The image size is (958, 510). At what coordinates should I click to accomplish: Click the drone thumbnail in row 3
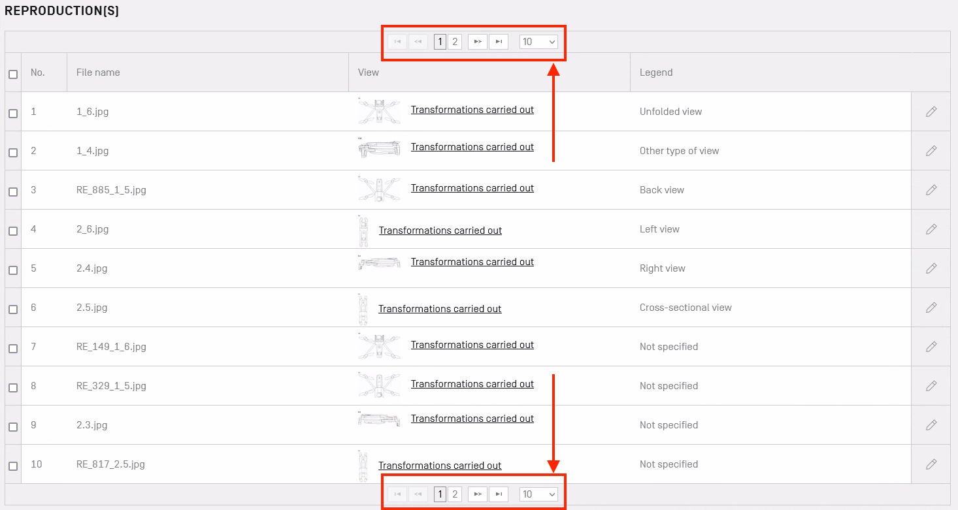[379, 189]
